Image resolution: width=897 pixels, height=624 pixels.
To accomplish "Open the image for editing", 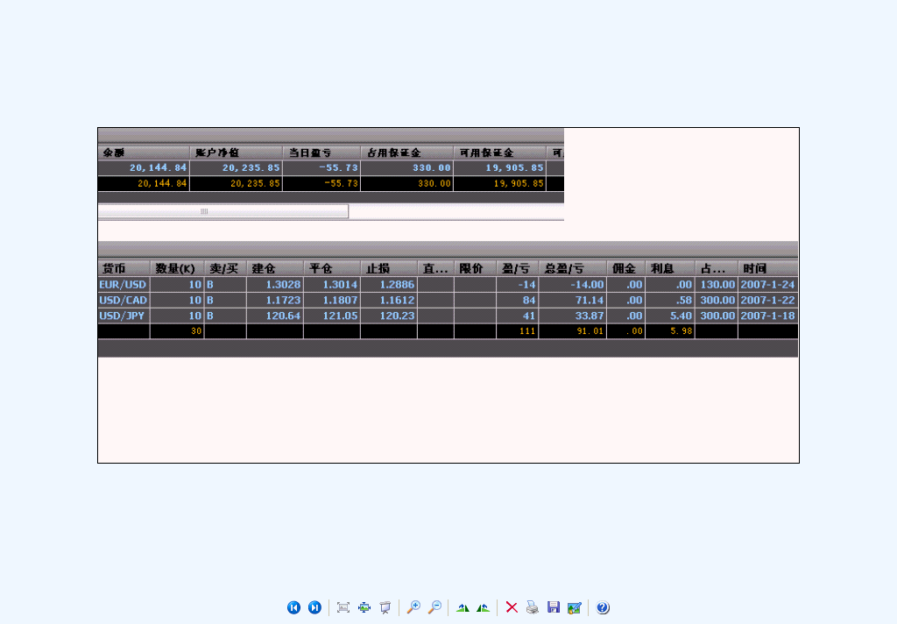I will pos(575,607).
